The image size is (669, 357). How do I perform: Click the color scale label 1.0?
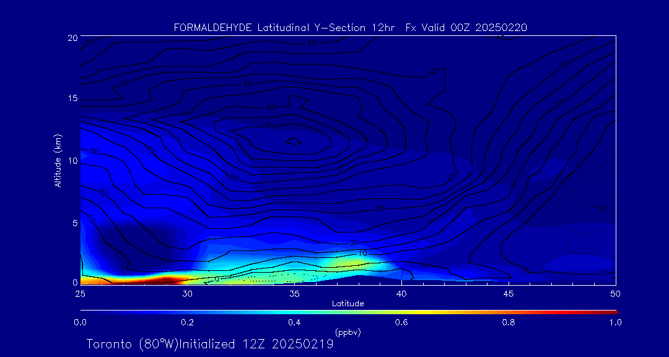point(615,322)
